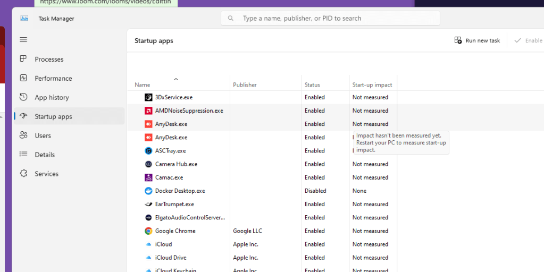
Task: Select the ElgatoAudioControlServer entry
Action: [x=190, y=218]
